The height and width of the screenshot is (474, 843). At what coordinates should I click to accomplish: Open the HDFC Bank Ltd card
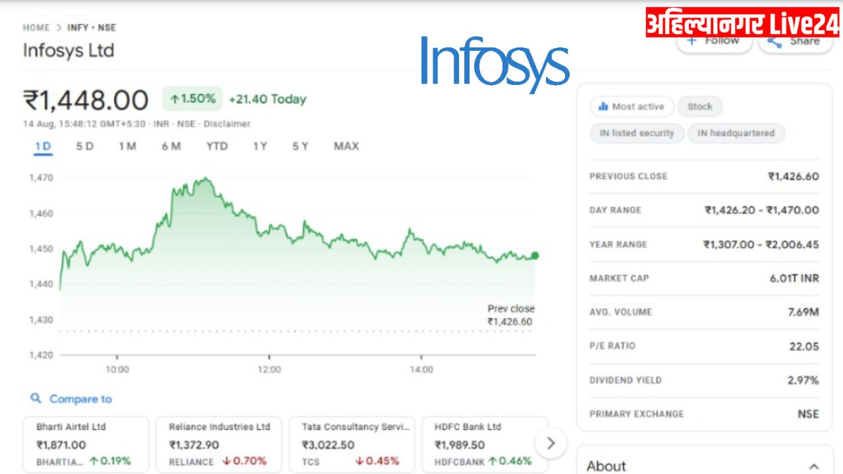(x=485, y=444)
